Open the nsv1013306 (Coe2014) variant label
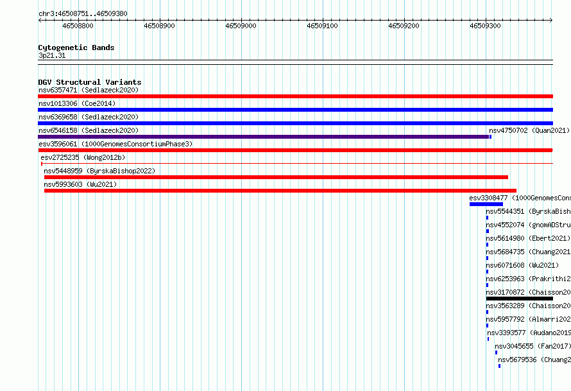Image resolution: width=571 pixels, height=391 pixels. tap(77, 103)
